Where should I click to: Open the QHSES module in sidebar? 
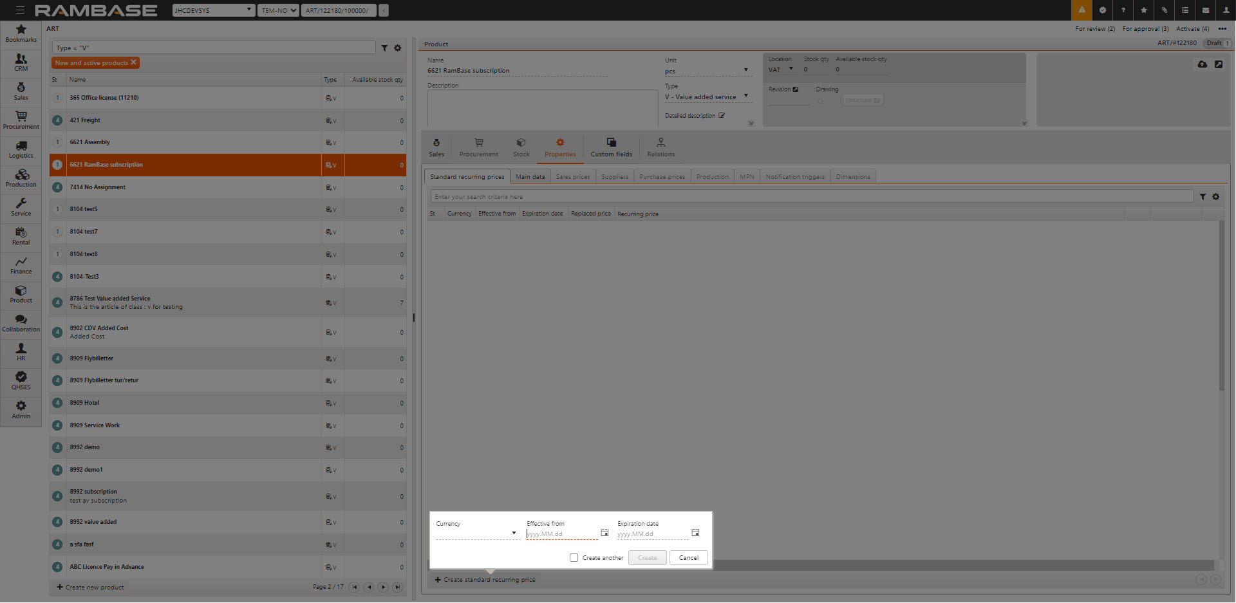(21, 380)
